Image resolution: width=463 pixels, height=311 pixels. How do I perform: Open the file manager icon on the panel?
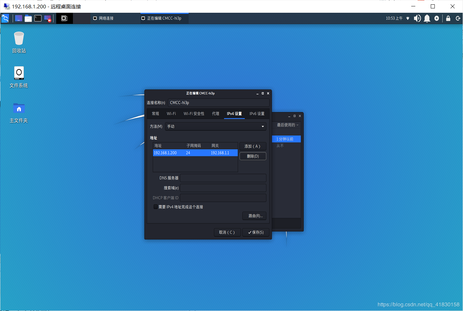pyautogui.click(x=28, y=18)
